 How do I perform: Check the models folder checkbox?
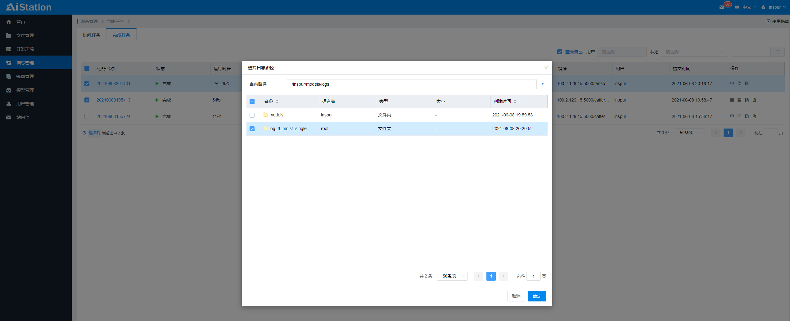coord(252,115)
